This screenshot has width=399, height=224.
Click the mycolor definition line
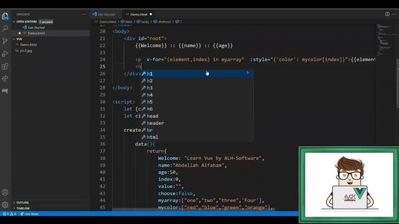[216, 207]
